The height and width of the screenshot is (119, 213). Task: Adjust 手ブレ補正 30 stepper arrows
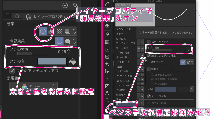point(189,49)
